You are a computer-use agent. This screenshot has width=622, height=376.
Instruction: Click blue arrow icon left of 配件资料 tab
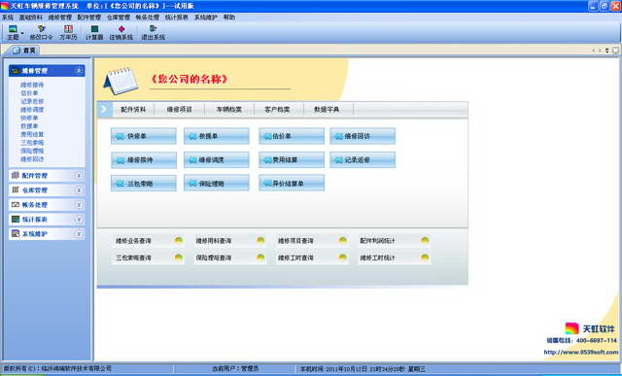coord(105,109)
